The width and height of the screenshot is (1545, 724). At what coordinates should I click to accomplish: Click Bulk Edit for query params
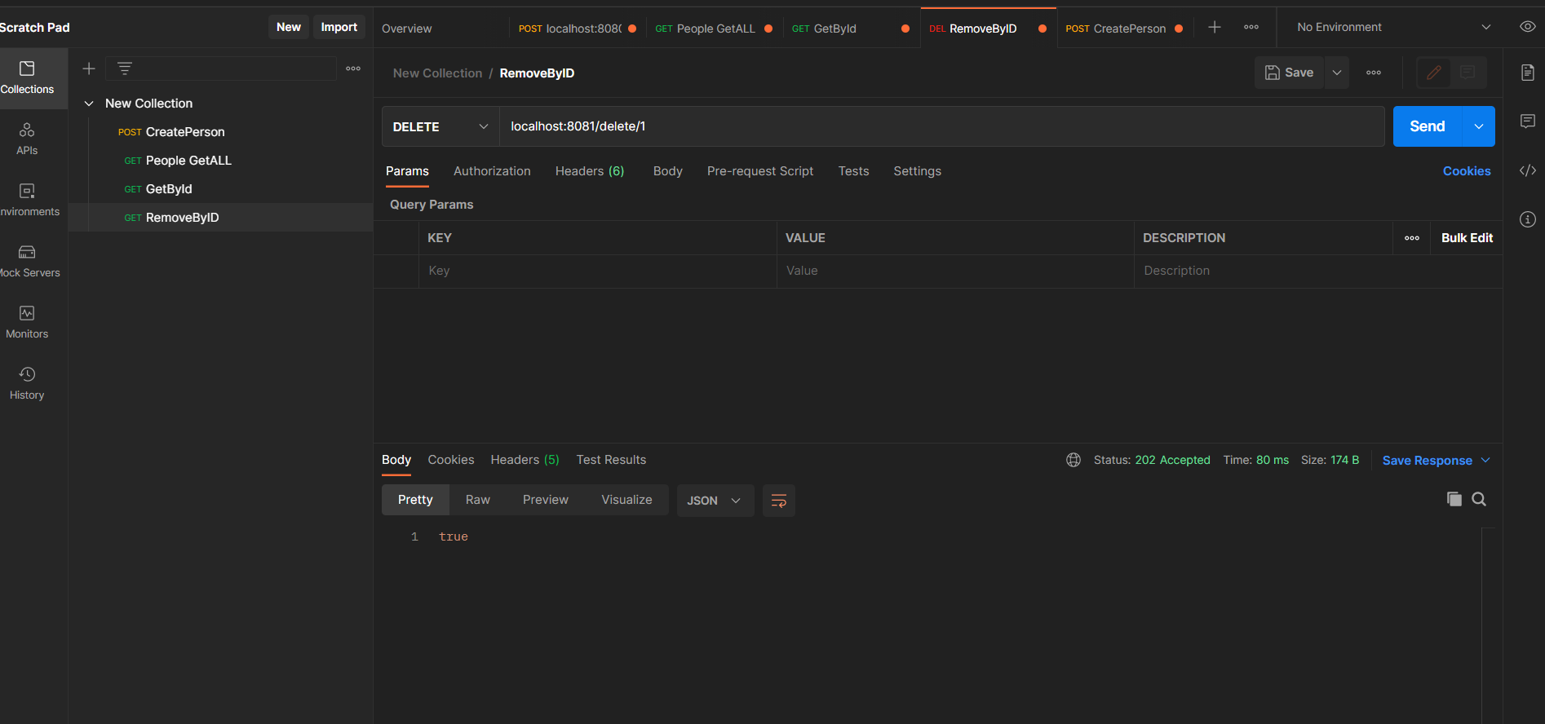click(x=1467, y=238)
